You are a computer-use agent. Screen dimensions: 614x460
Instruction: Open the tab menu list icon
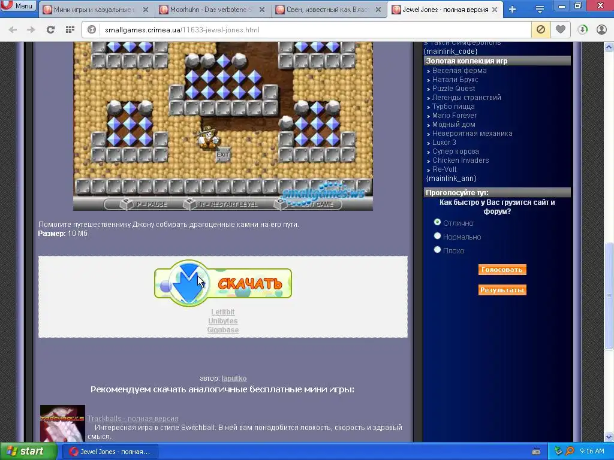click(540, 10)
